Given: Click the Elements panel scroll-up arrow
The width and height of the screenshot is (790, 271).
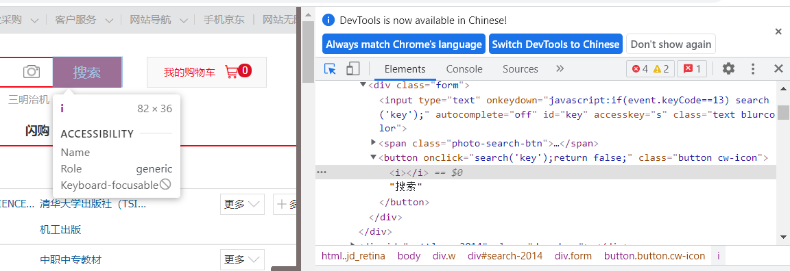Looking at the screenshot, I should tap(783, 88).
